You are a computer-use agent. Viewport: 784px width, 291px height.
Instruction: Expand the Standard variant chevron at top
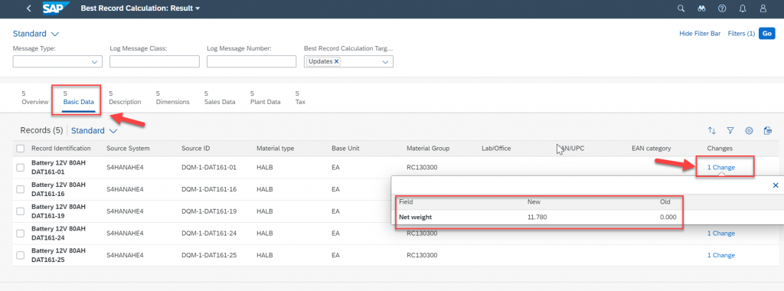[x=55, y=34]
